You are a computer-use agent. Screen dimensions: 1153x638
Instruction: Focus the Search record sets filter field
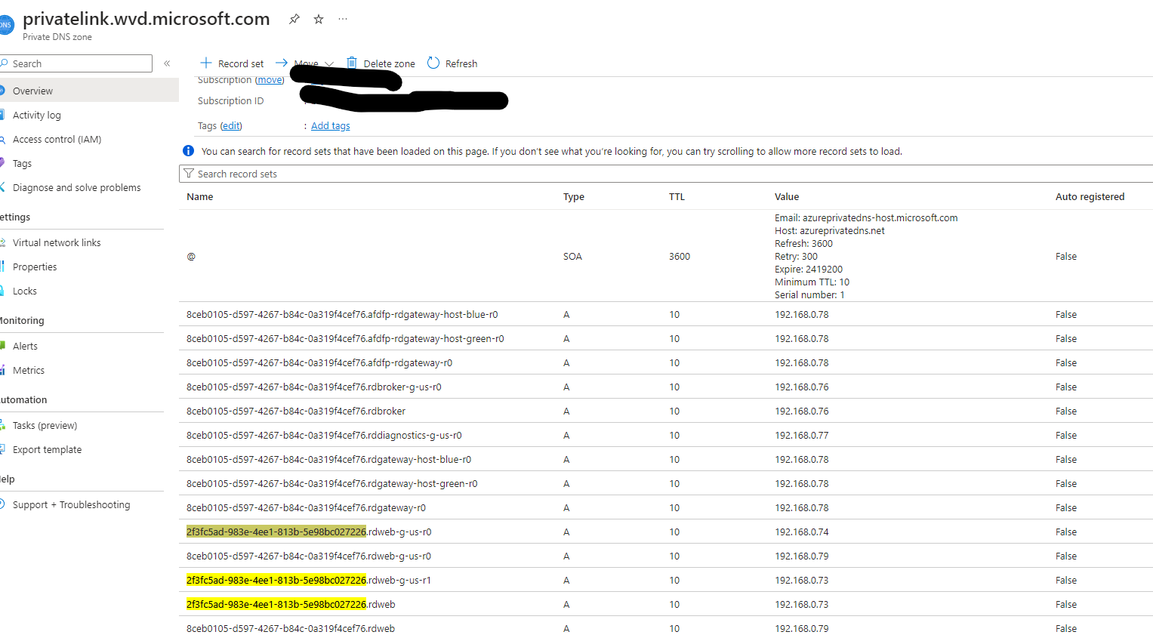pyautogui.click(x=666, y=174)
